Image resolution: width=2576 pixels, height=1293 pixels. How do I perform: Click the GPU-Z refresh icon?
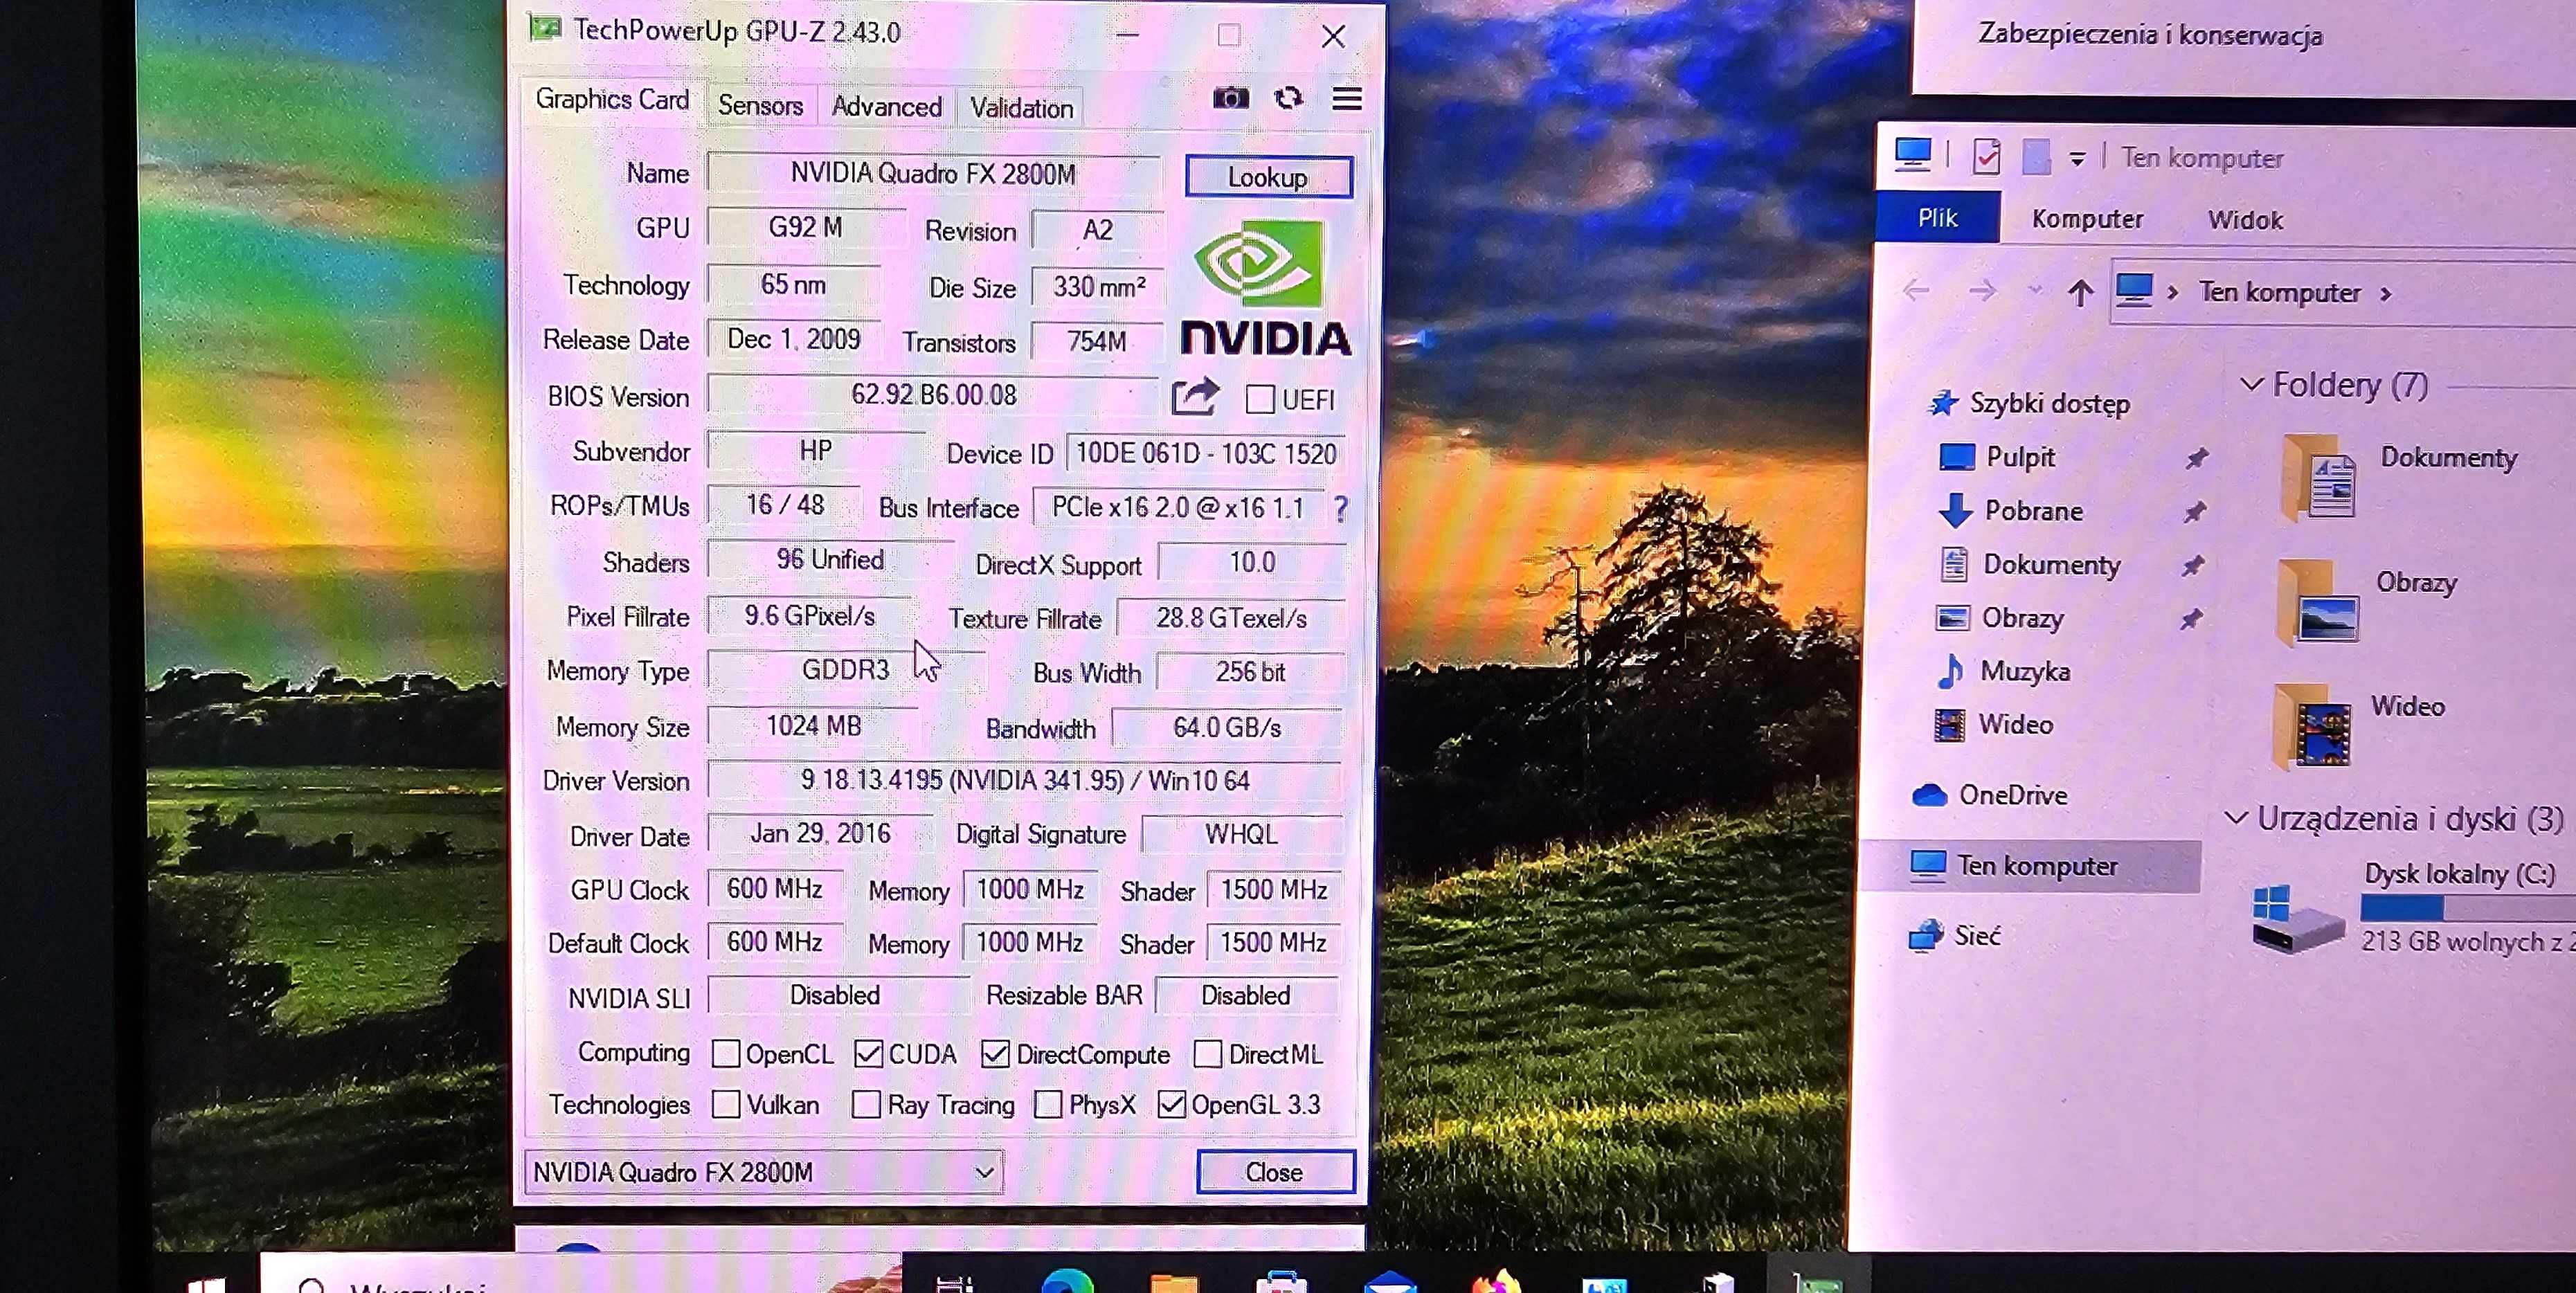pyautogui.click(x=1288, y=98)
